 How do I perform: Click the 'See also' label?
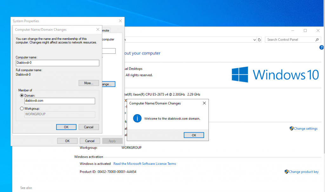[26, 188]
